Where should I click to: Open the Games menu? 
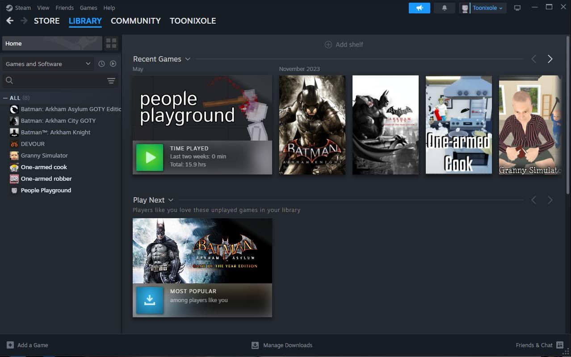[88, 8]
